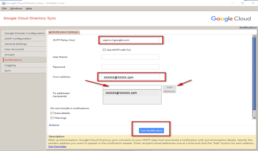Open the Help menu

tap(29, 8)
